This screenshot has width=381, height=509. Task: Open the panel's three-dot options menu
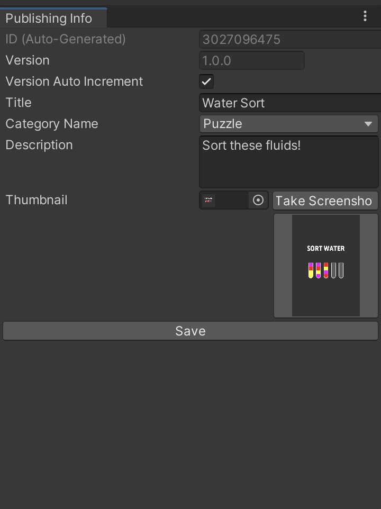click(x=365, y=16)
